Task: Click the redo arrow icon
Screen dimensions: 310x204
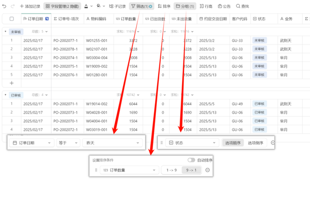Action: point(13,6)
